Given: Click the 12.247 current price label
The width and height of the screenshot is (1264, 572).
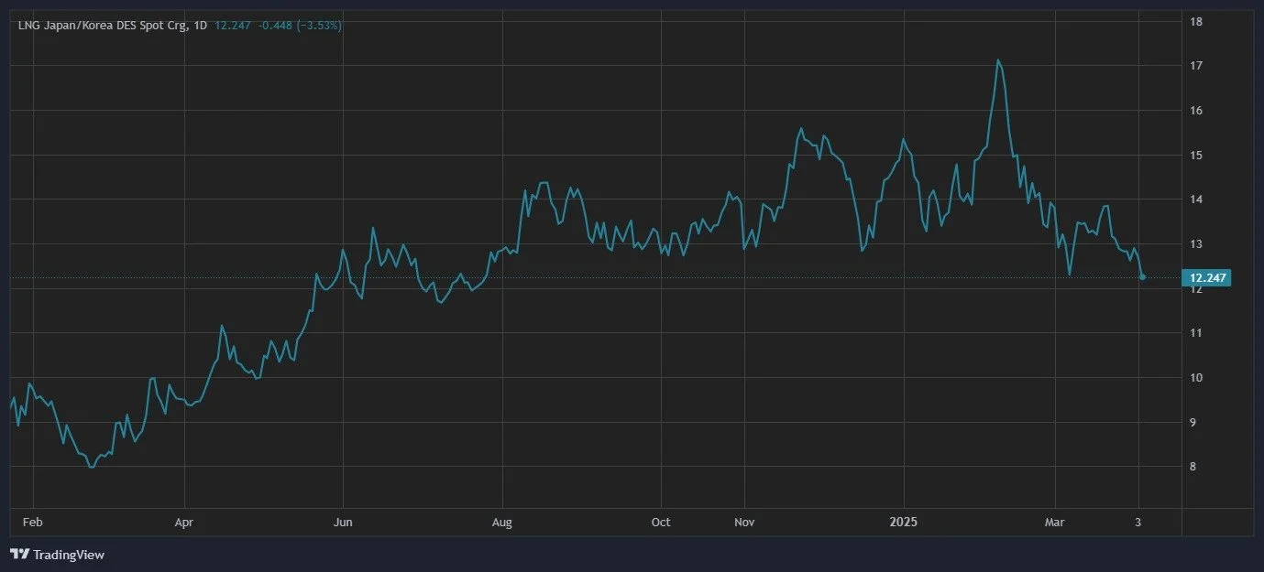Looking at the screenshot, I should coord(1205,277).
